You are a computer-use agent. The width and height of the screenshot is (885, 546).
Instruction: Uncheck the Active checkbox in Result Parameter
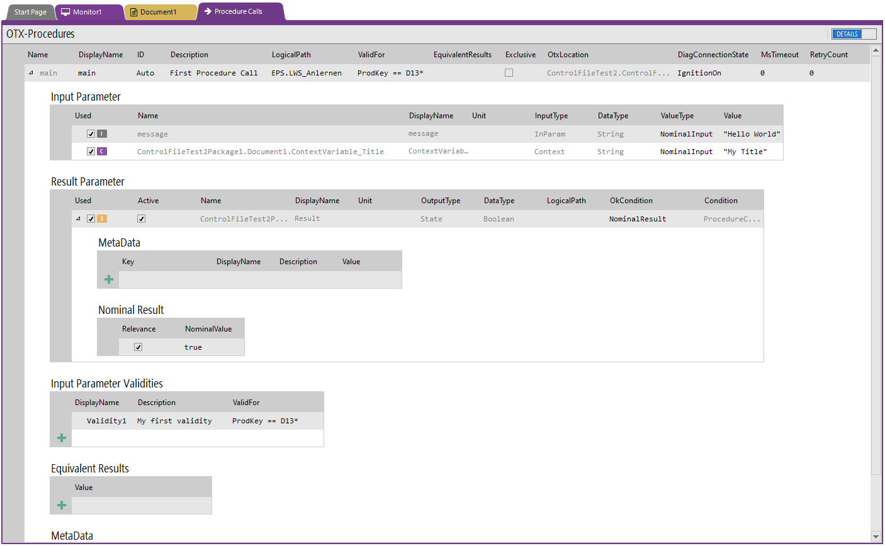click(x=141, y=218)
